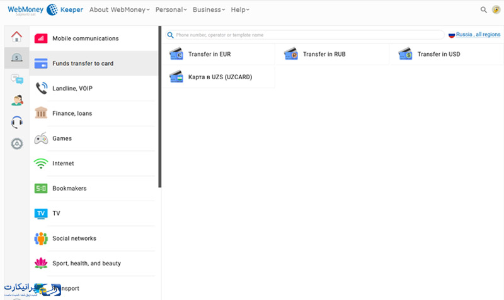
Task: Open the settings gear sidebar icon
Action: (17, 144)
